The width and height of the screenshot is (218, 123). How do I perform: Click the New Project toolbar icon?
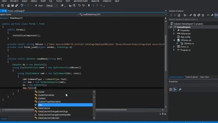coord(2,5)
